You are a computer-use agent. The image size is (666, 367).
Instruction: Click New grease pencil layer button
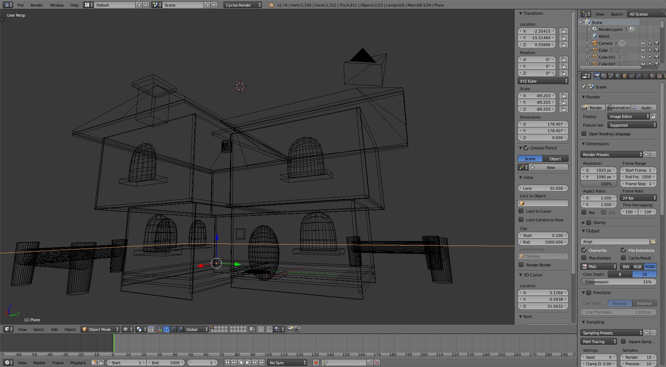click(548, 167)
